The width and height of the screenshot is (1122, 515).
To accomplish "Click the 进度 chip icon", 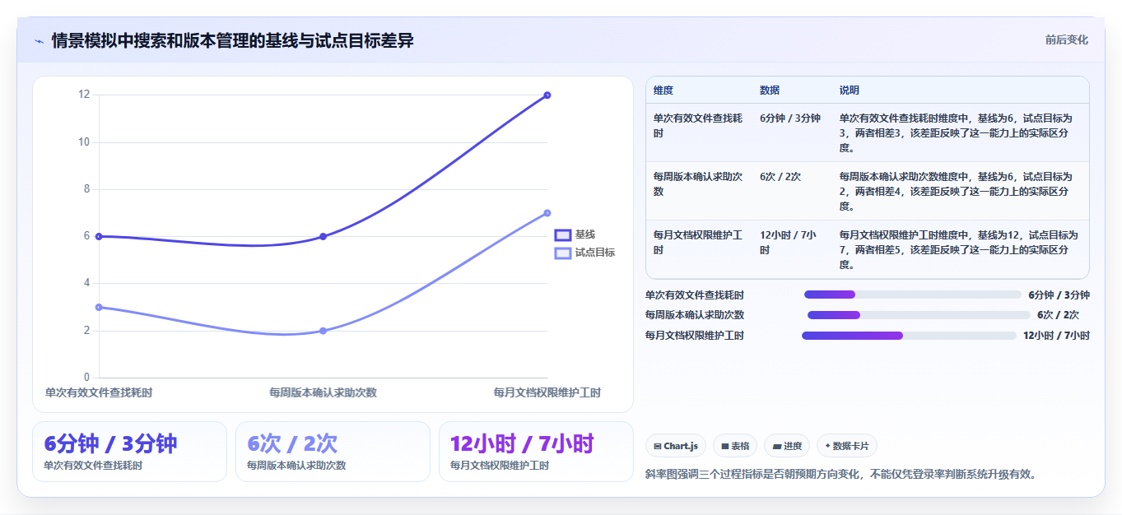I will point(777,446).
